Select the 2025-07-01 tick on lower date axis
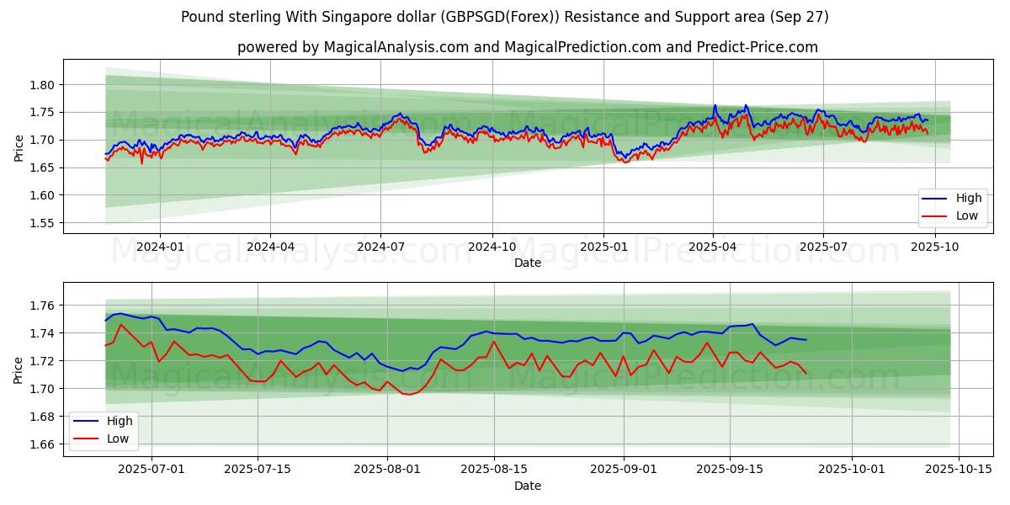The height and width of the screenshot is (505, 1010). [152, 470]
